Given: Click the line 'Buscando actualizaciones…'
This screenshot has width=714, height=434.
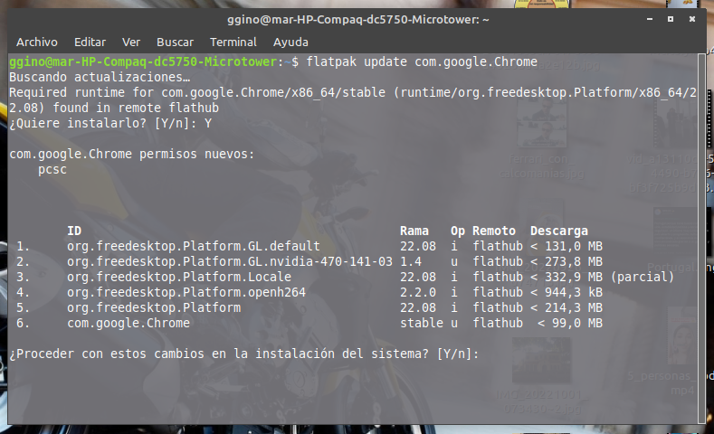Looking at the screenshot, I should point(100,78).
